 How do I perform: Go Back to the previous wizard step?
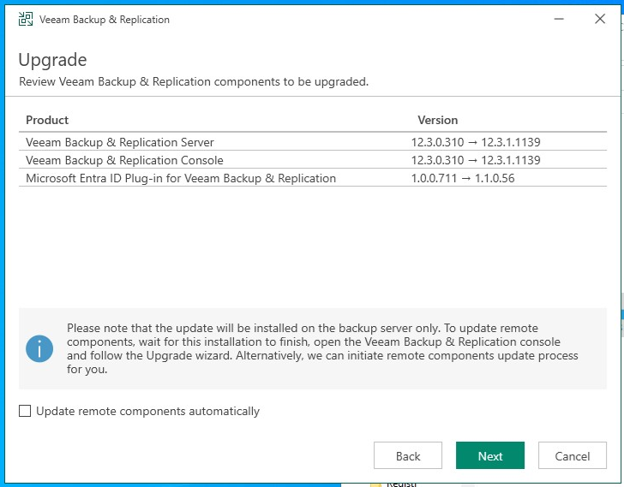pos(408,455)
